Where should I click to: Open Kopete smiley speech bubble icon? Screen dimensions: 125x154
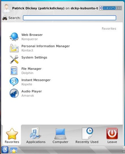(14, 82)
